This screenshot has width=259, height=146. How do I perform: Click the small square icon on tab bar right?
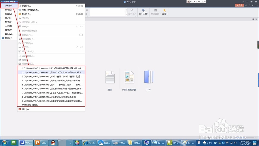[x=253, y=19]
